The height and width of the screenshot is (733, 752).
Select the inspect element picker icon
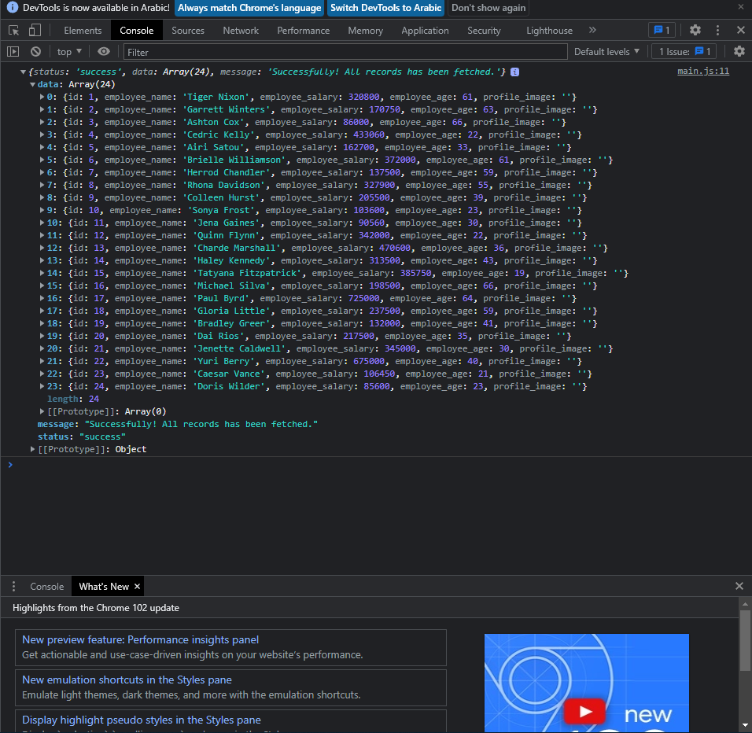[14, 30]
